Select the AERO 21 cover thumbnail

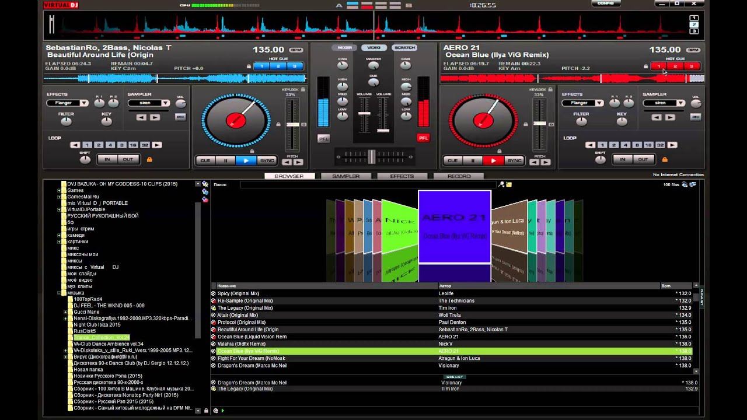pyautogui.click(x=454, y=227)
